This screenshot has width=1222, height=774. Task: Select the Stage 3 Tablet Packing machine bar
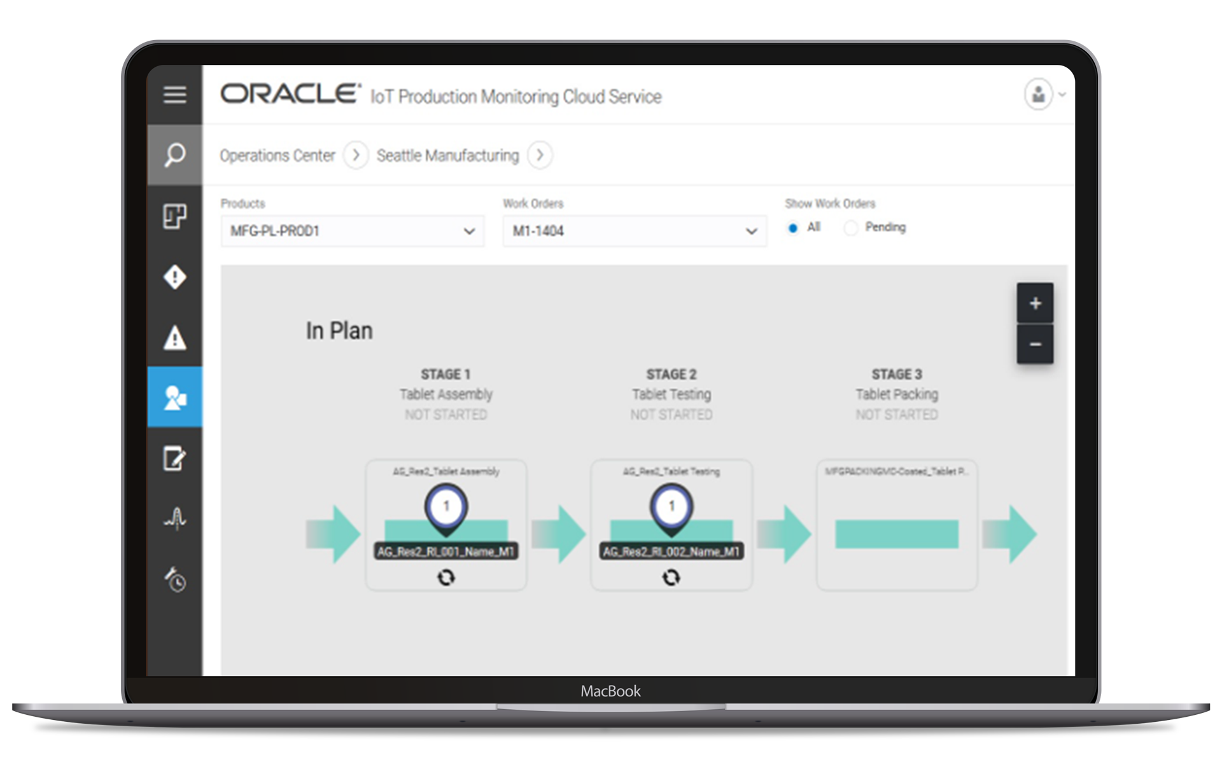897,534
